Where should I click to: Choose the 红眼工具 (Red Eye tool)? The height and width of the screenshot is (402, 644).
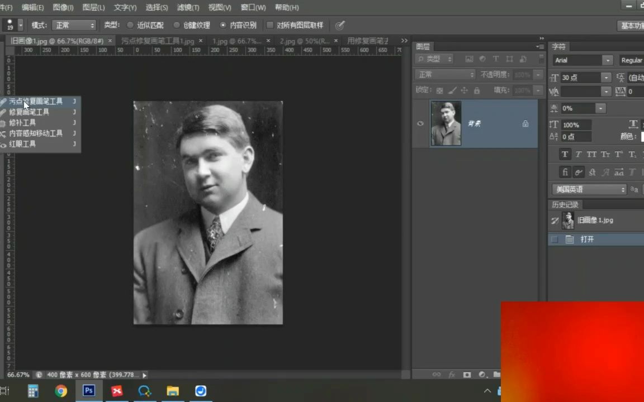click(22, 144)
